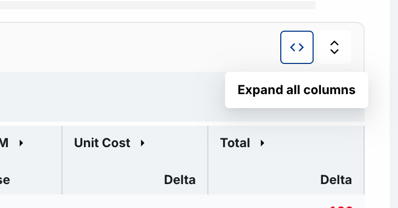Click the gray group band beneath the toolbar

pos(111,97)
